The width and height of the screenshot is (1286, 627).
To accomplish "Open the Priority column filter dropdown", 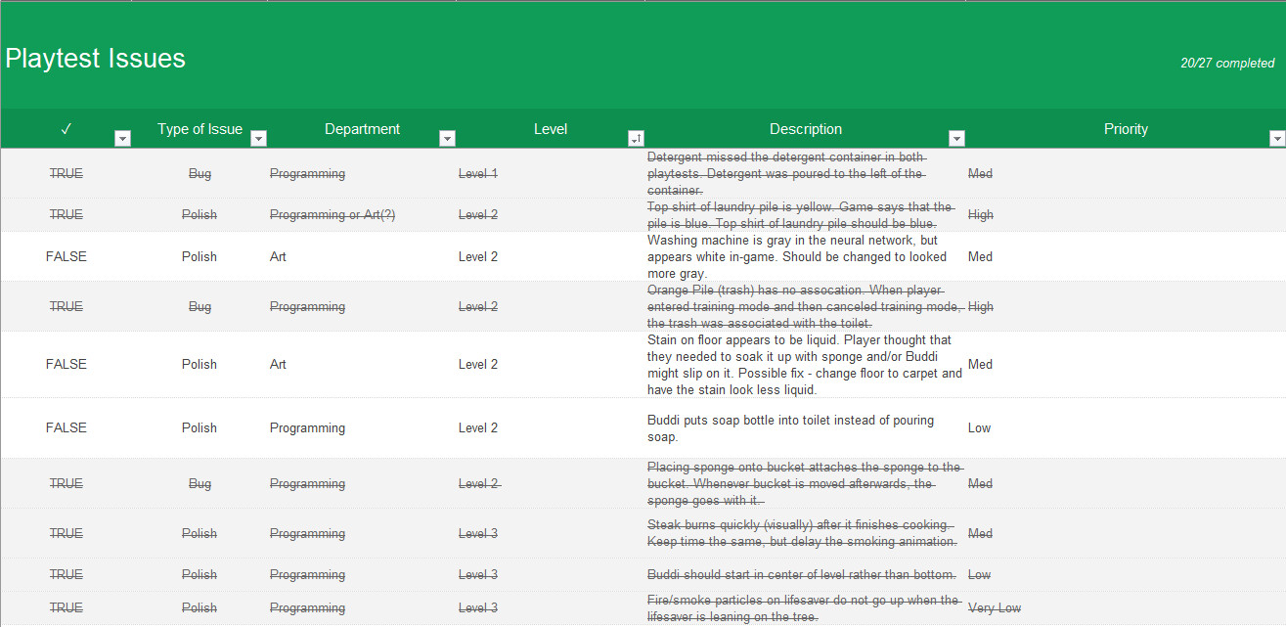I will pos(1276,139).
